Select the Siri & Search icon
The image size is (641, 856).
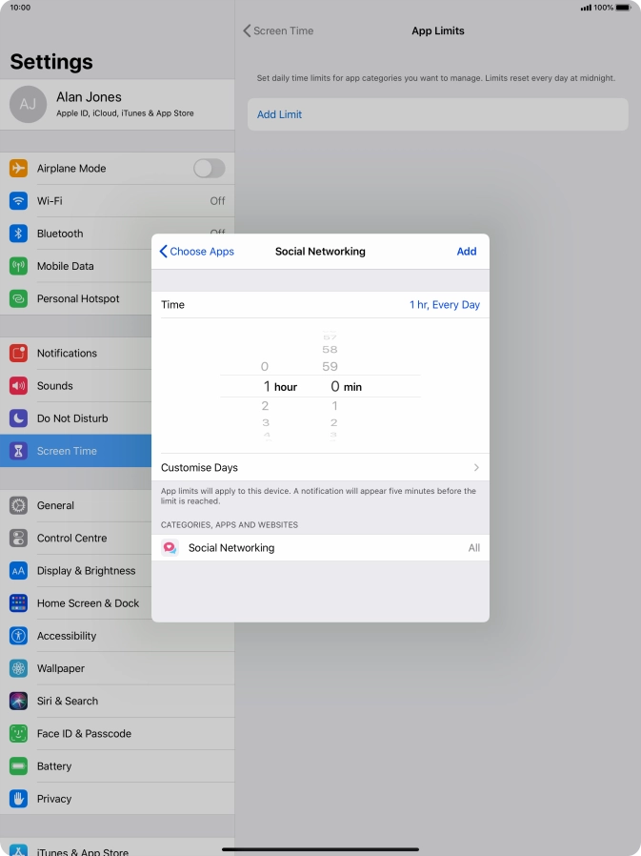click(18, 701)
